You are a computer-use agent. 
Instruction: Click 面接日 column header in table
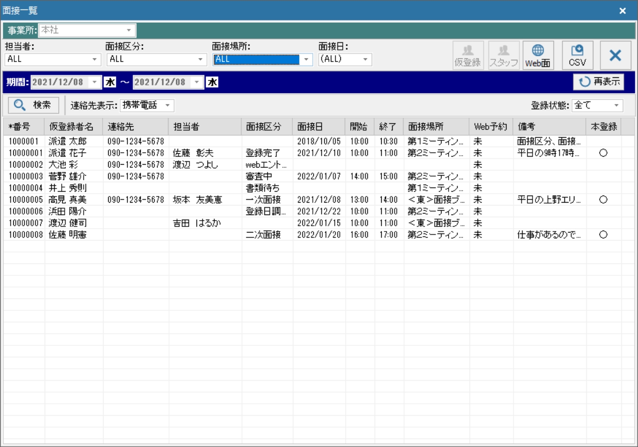point(319,127)
